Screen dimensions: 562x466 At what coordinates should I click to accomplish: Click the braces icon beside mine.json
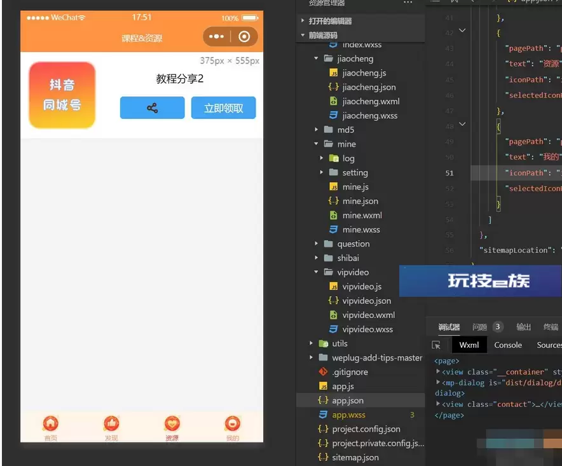coord(334,201)
